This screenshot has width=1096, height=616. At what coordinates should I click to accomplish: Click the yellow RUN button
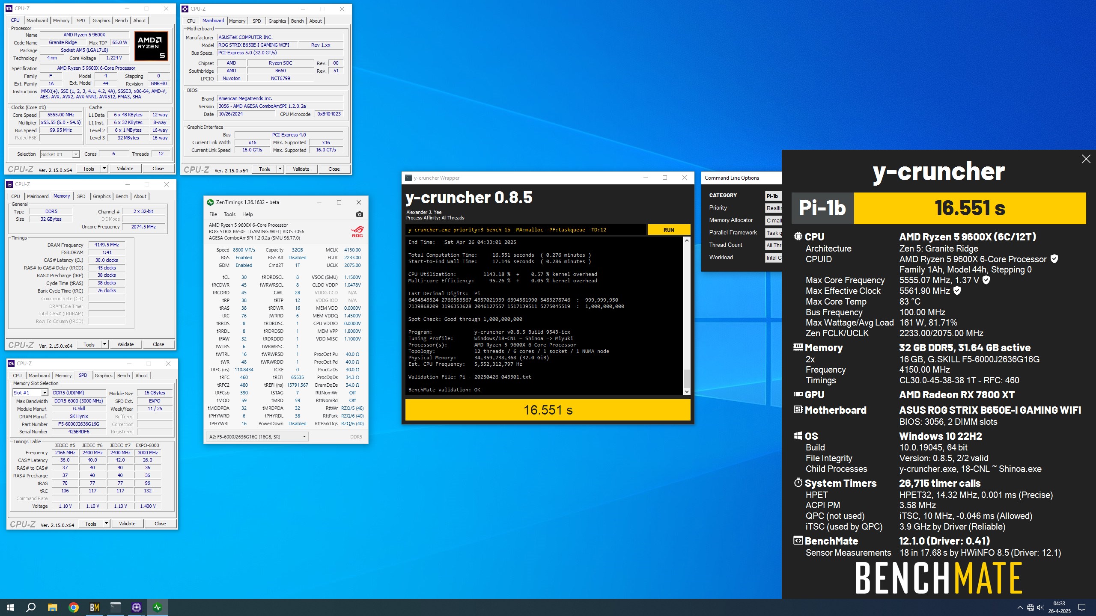click(669, 230)
